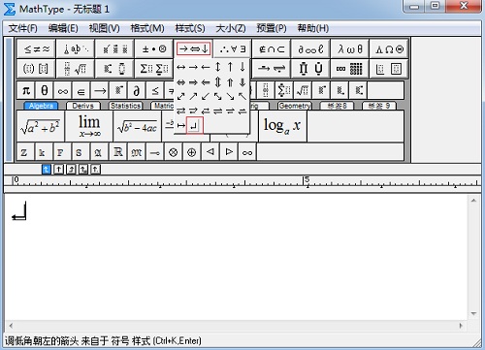The width and height of the screenshot is (485, 350).
Task: Open the matrix templates palette
Action: tap(350, 69)
